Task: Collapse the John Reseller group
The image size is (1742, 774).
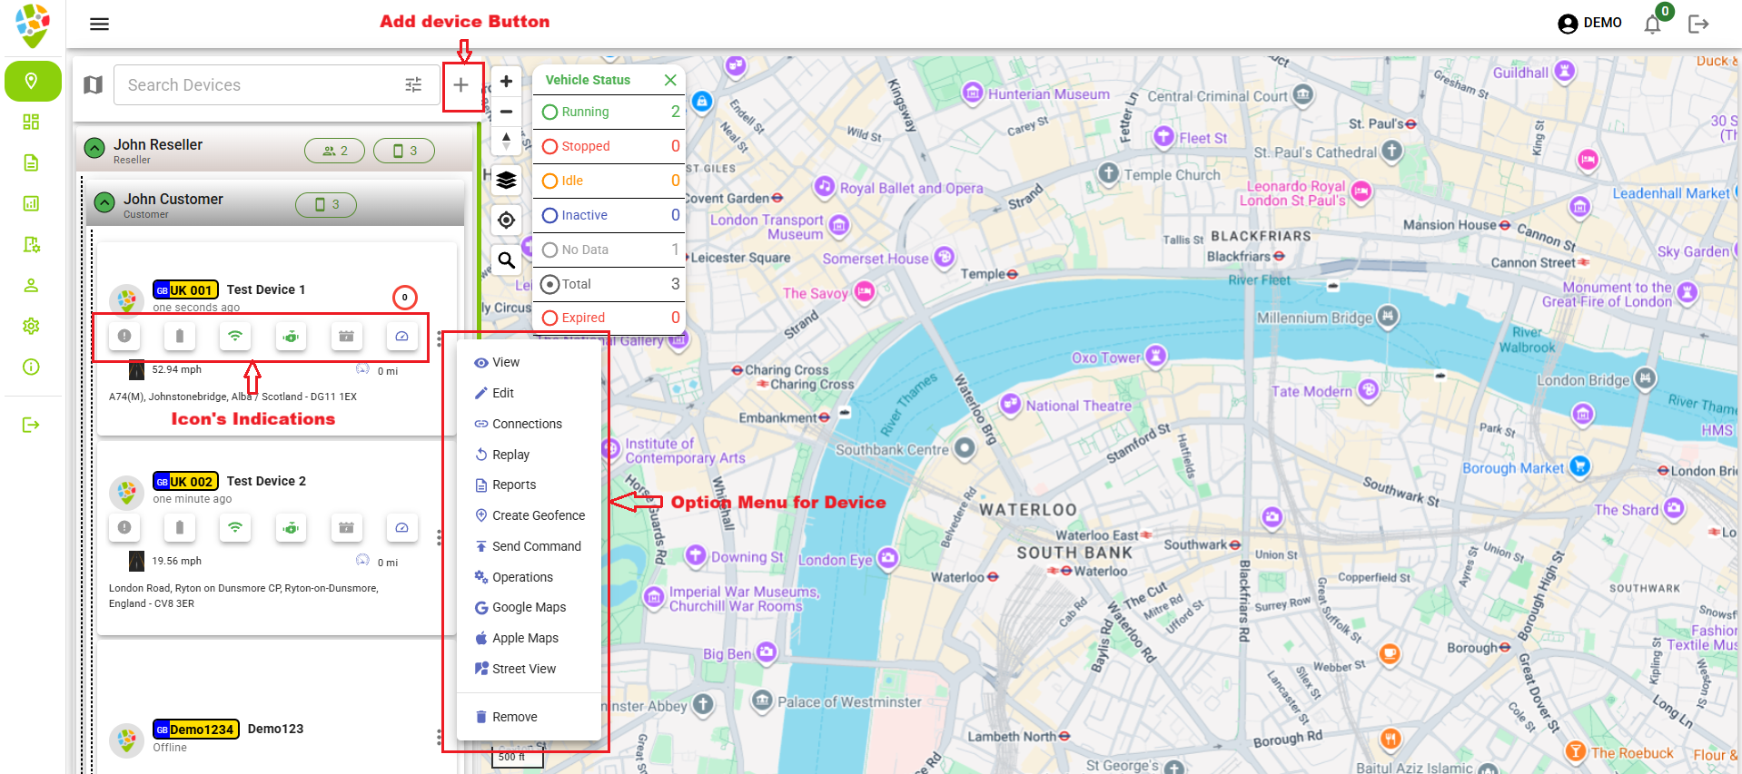Action: [x=94, y=148]
